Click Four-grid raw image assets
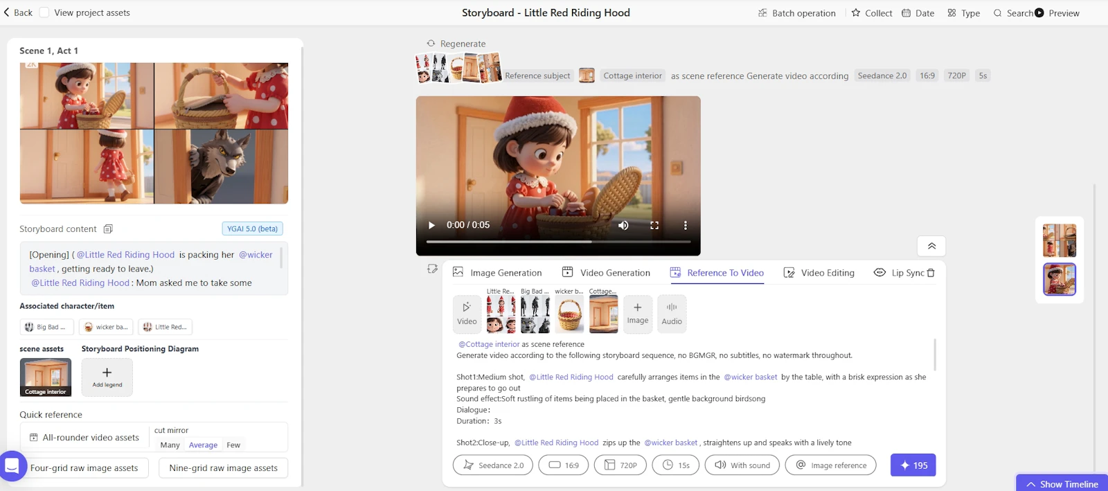The image size is (1108, 491). 84,468
